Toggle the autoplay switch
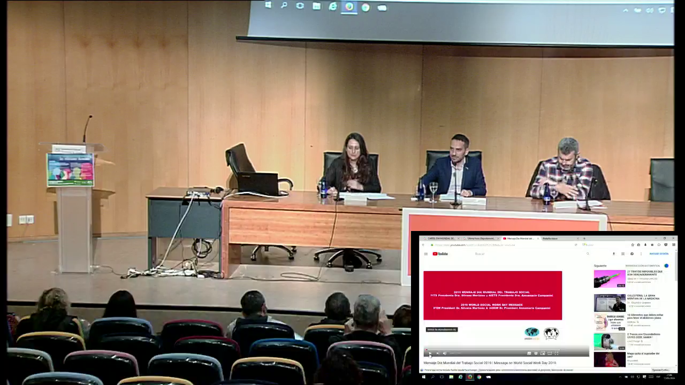The image size is (685, 385). coord(666,265)
